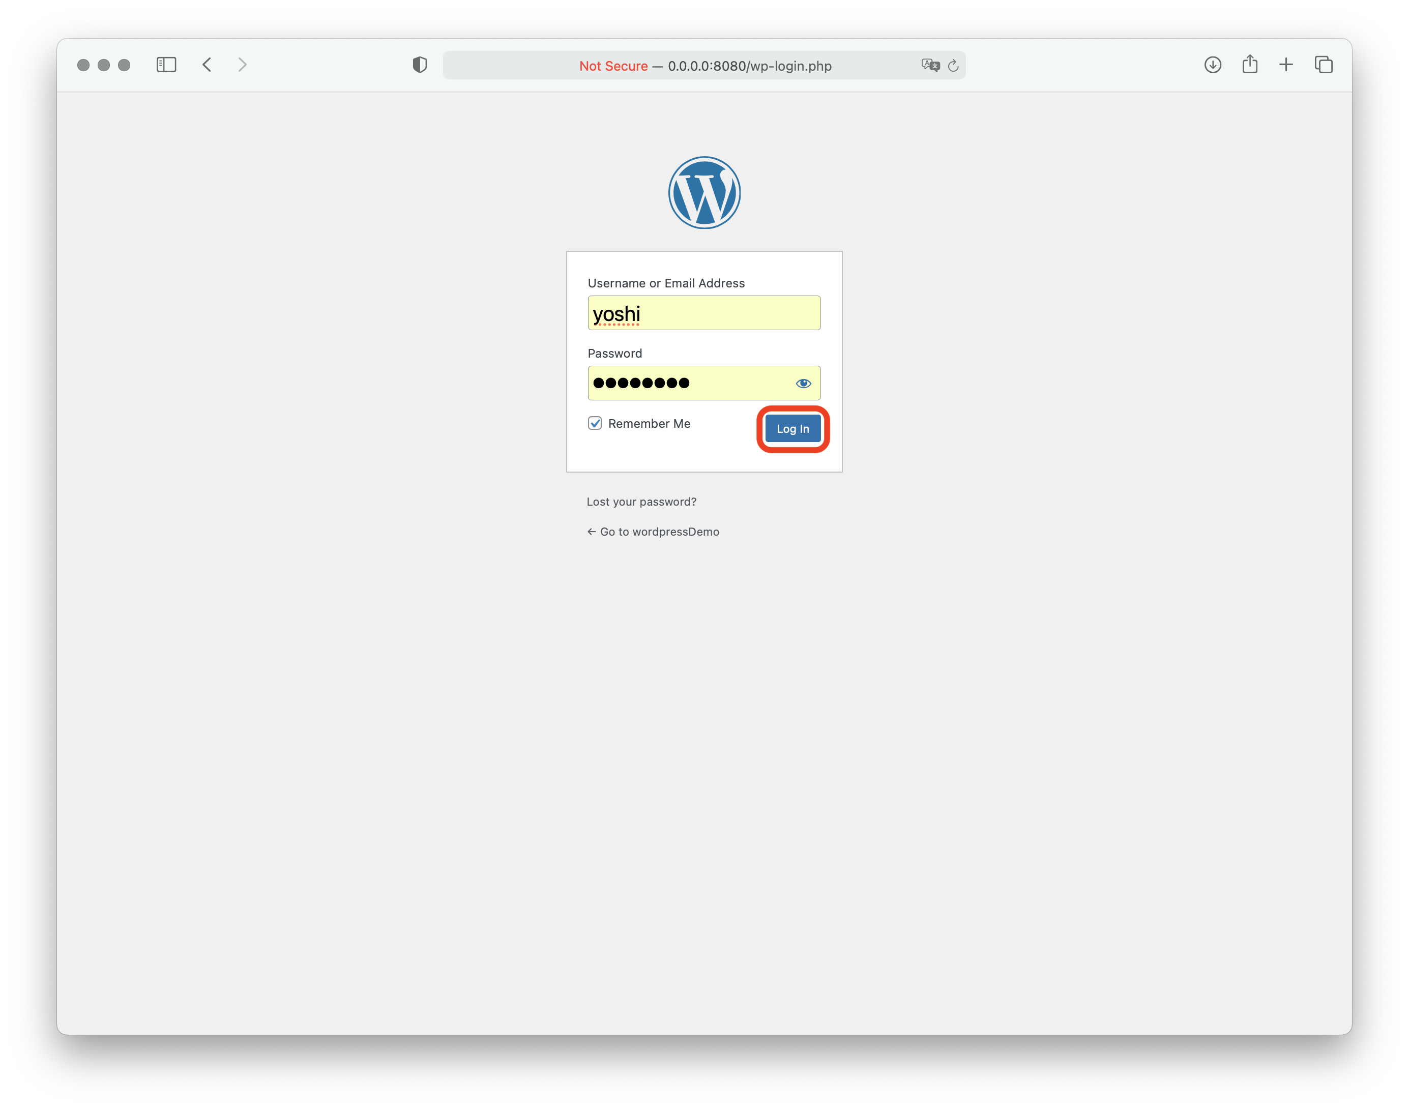Click the Password label above the field

click(x=615, y=354)
